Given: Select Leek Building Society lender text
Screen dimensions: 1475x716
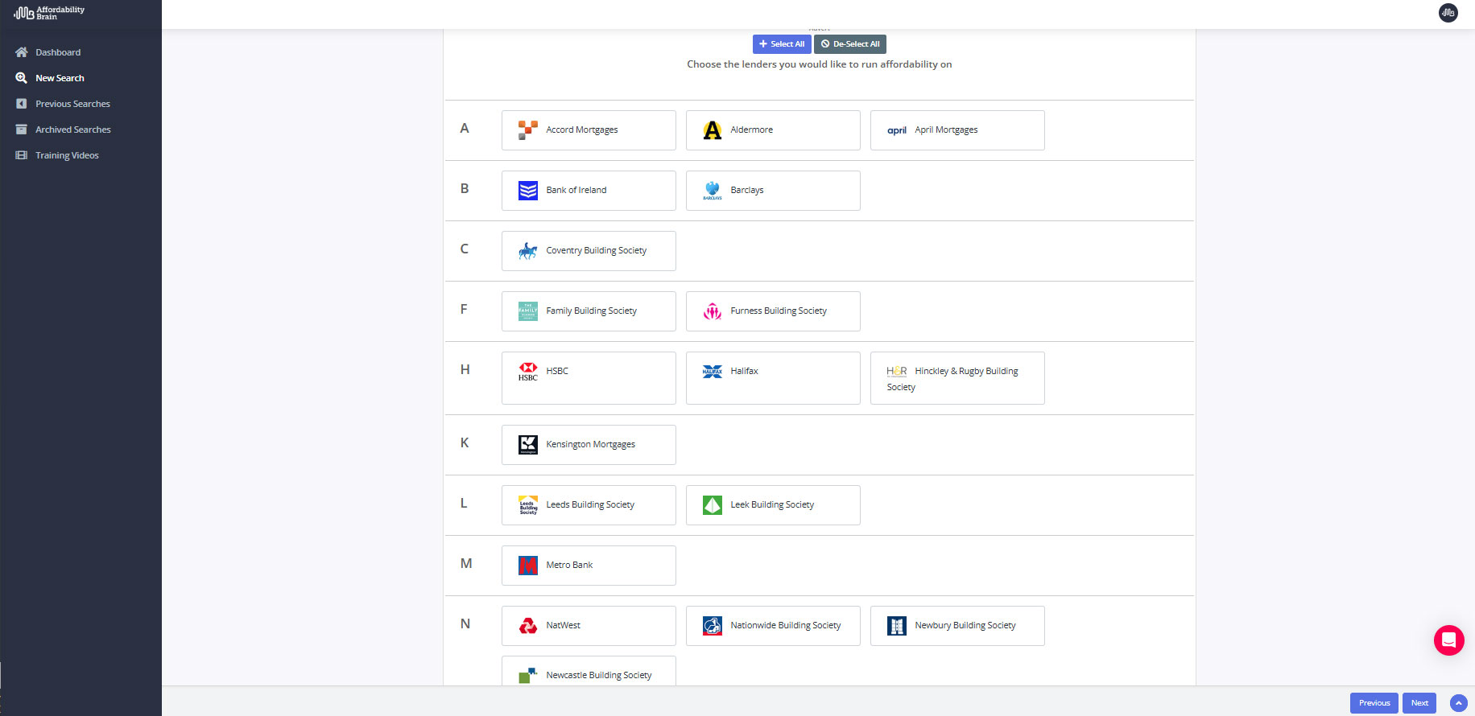Looking at the screenshot, I should pos(772,505).
